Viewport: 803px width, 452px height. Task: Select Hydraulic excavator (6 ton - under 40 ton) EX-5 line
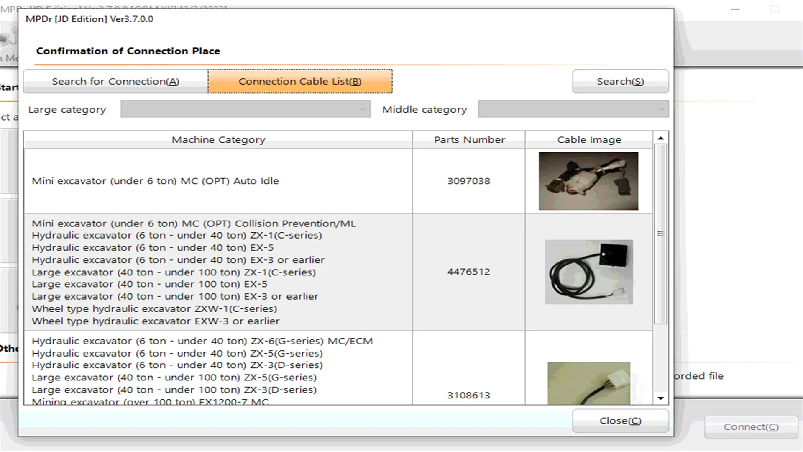[x=153, y=248]
